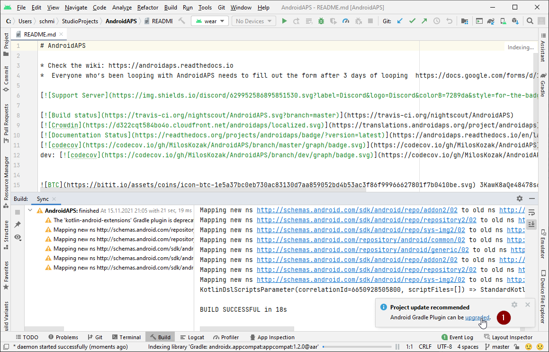Click the kotlin-android-extensions deprecation warning row
Viewport: 549px width, 352px height.
119,220
